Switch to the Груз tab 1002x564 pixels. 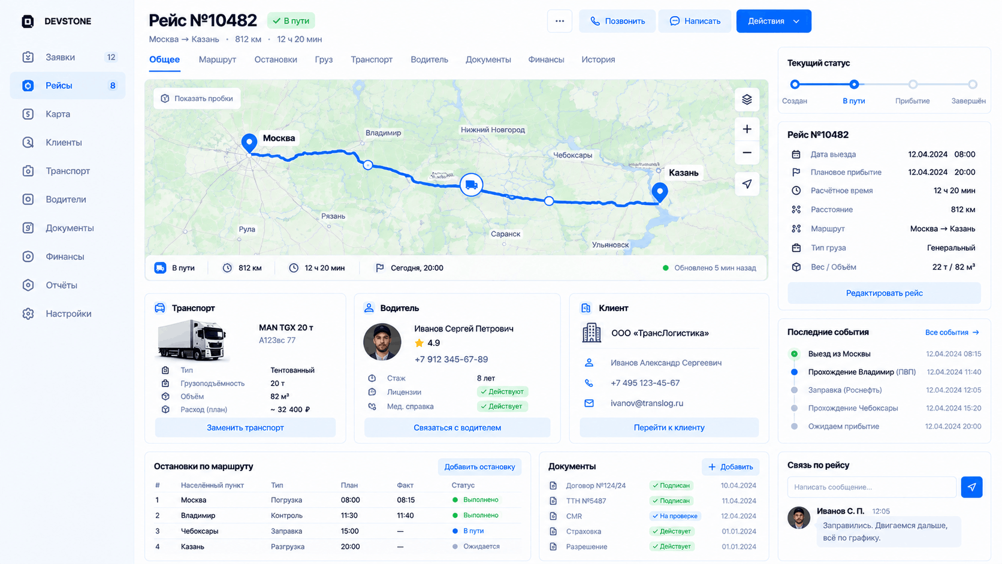[324, 59]
